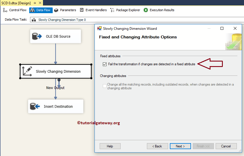Click the Insert Destination database icon
This screenshot has width=244, height=156.
[x=35, y=106]
